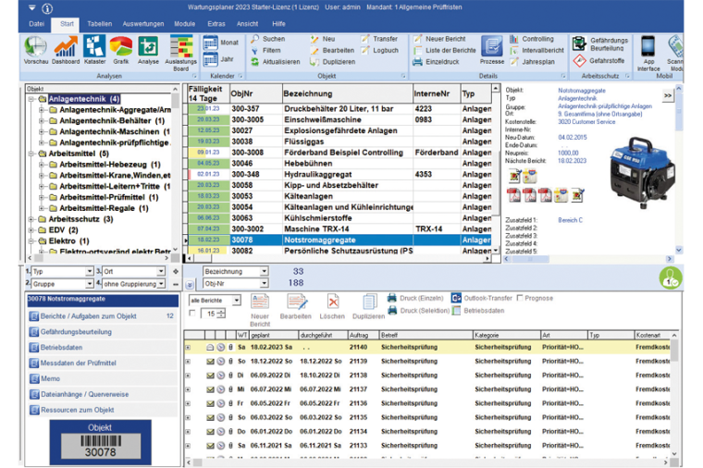Image resolution: width=703 pixels, height=468 pixels.
Task: Switch to the Tabellen tab
Action: click(x=100, y=24)
